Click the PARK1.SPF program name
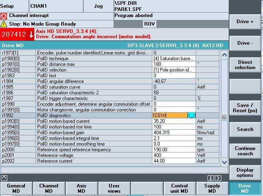The image size is (263, 196). click(128, 9)
